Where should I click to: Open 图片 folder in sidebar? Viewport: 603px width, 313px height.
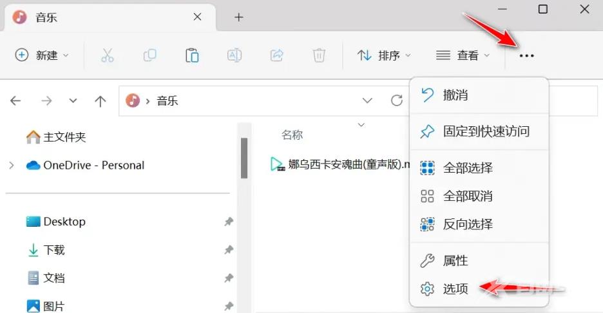coord(46,306)
